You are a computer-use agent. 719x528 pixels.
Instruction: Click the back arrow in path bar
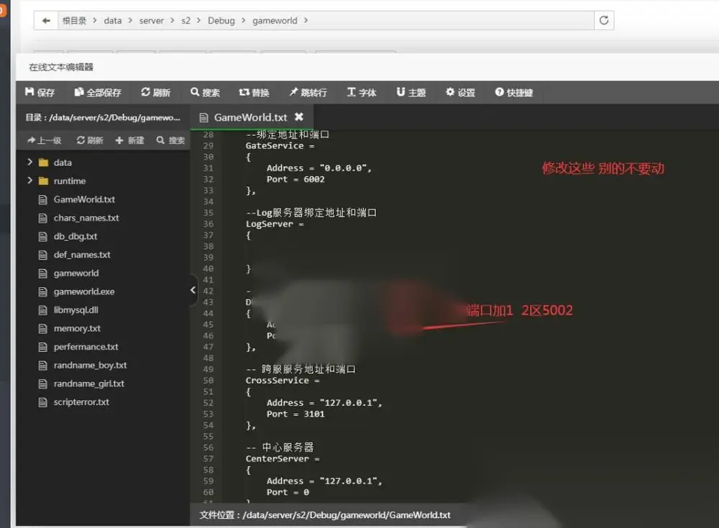click(46, 21)
